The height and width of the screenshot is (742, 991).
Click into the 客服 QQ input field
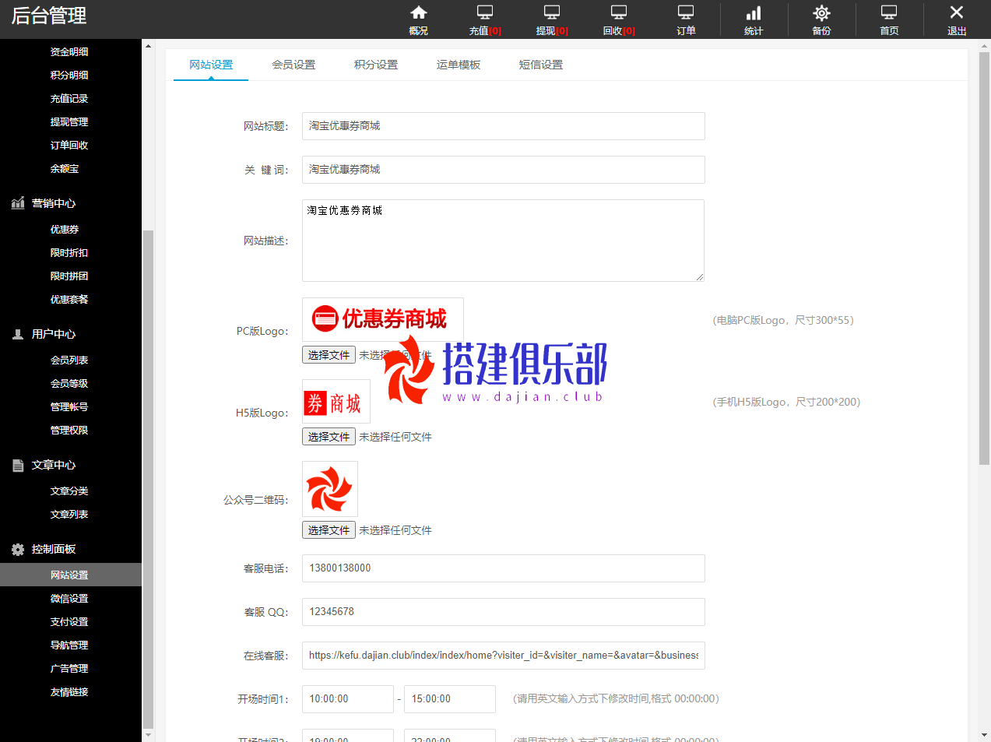coord(504,612)
